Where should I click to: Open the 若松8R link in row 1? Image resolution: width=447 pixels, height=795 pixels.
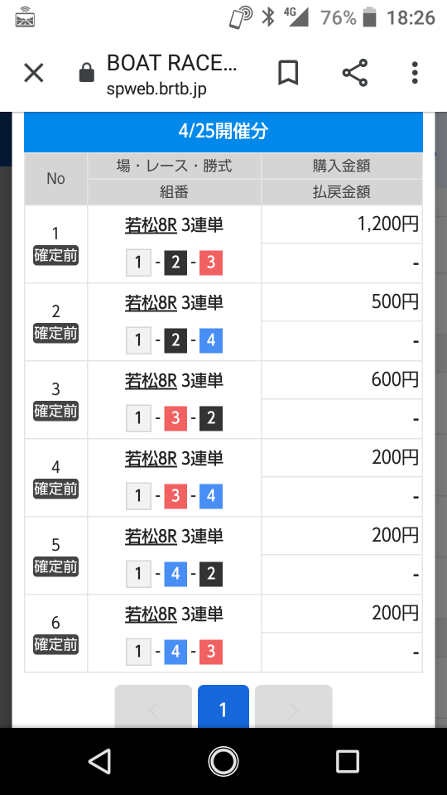pos(151,225)
